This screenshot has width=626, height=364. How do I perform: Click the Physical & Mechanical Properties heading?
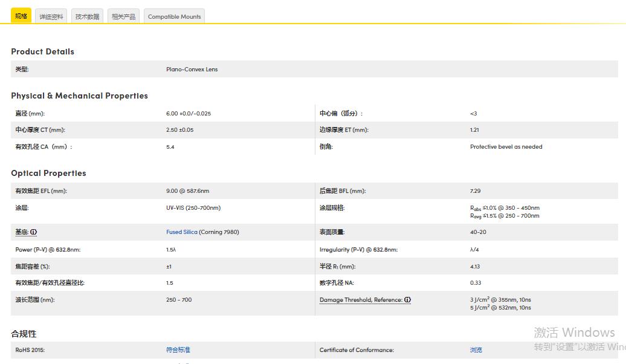pos(79,96)
